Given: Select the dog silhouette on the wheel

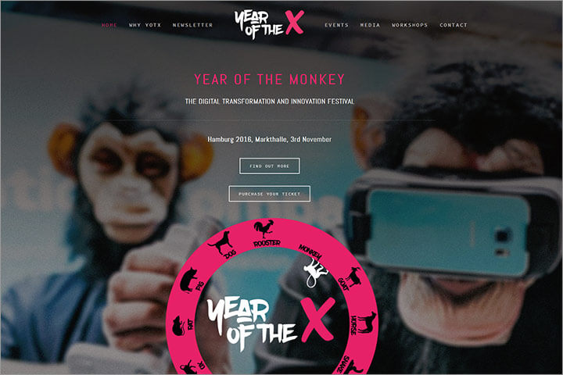Looking at the screenshot, I should (220, 243).
